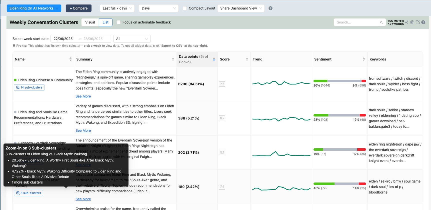Screen dimensions: 431x210
Task: Click the 40% (72) positive sentiment value
Action: coord(320,188)
